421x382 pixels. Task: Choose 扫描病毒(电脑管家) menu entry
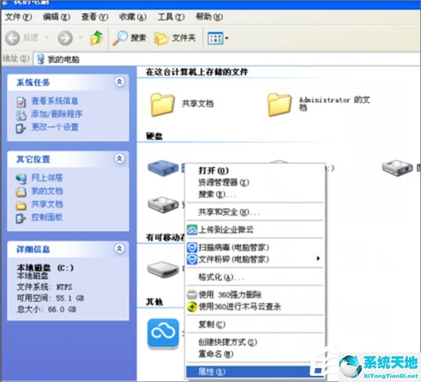[255, 247]
